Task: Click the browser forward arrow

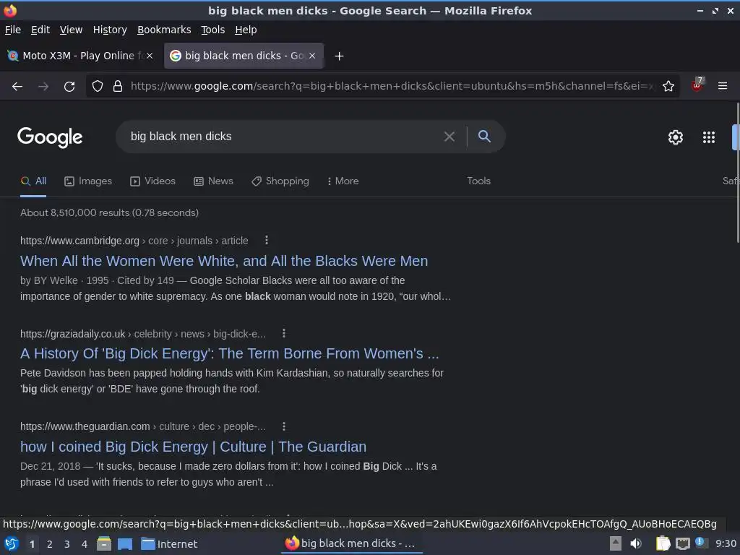Action: (x=43, y=87)
